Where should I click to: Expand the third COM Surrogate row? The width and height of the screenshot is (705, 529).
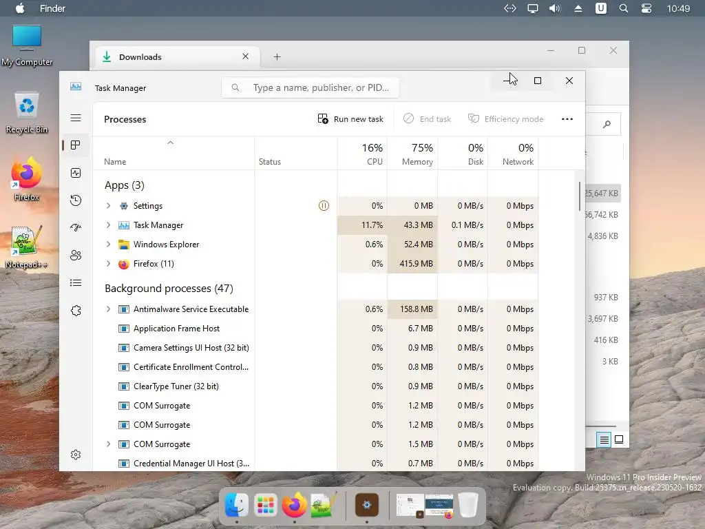click(108, 444)
